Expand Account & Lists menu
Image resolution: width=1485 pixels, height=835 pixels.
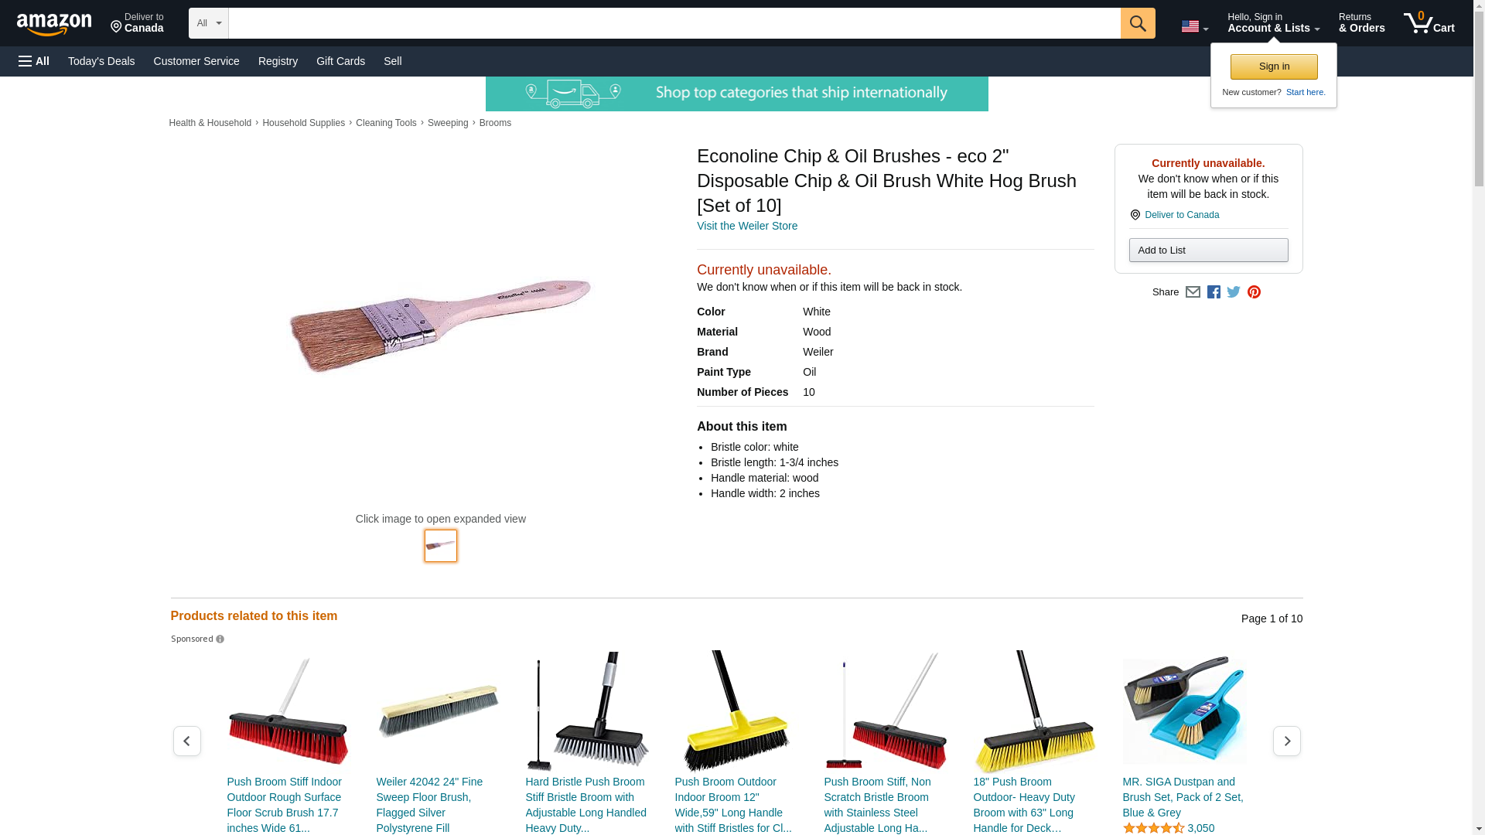[1273, 23]
